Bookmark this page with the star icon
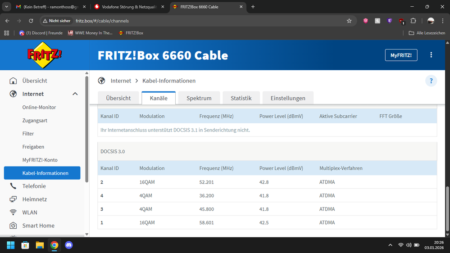 [x=349, y=21]
